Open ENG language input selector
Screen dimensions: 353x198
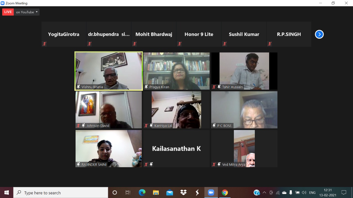(312, 193)
